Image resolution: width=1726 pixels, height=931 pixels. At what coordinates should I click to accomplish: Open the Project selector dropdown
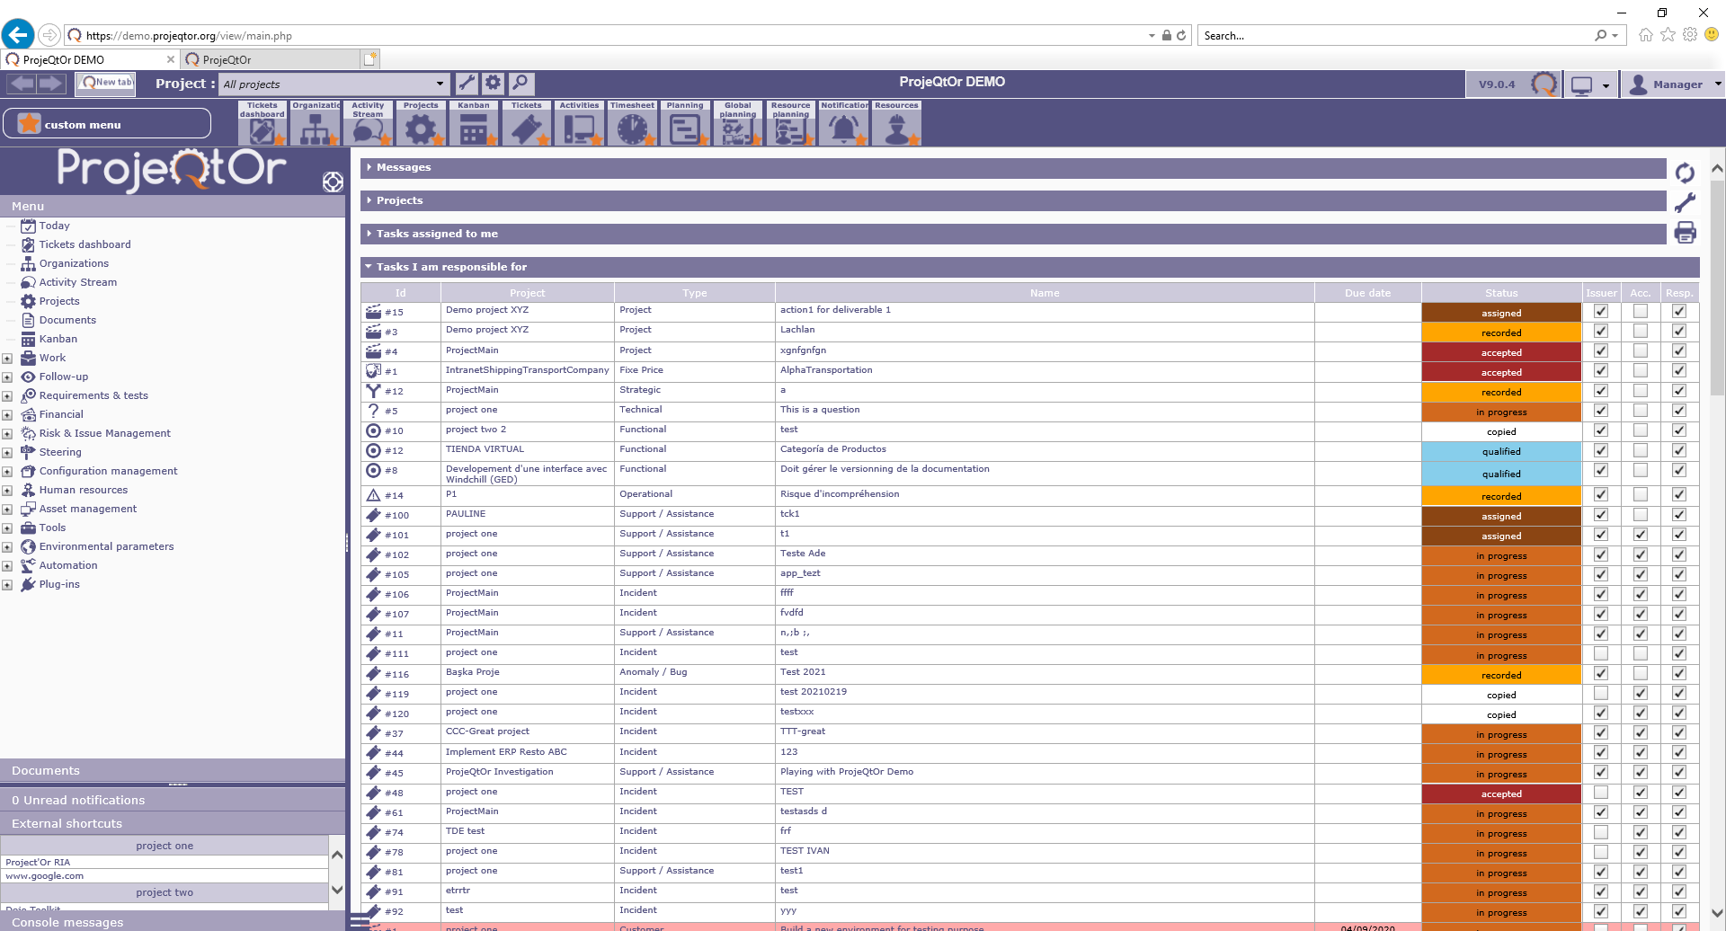pyautogui.click(x=334, y=84)
